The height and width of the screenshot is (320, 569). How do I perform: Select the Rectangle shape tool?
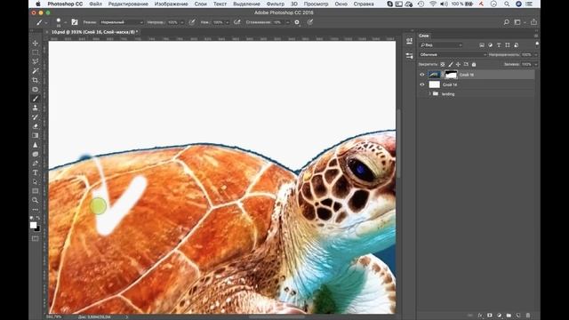pyautogui.click(x=36, y=191)
